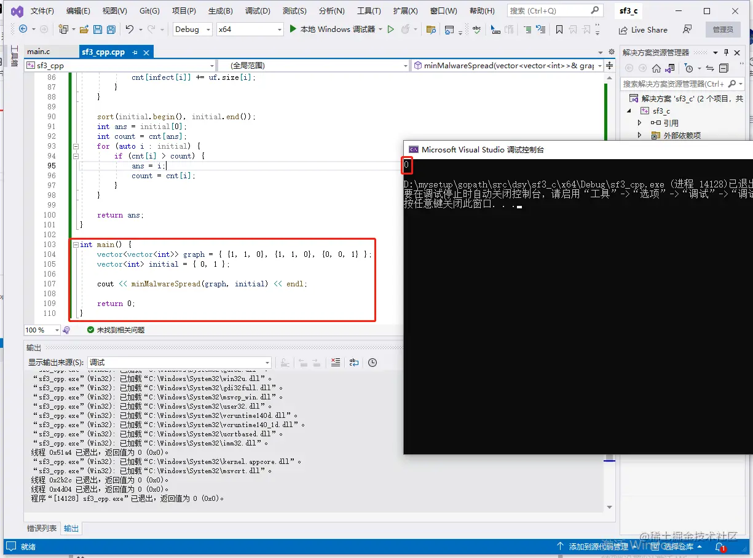
Task: Expand the 引用 references node
Action: point(640,123)
